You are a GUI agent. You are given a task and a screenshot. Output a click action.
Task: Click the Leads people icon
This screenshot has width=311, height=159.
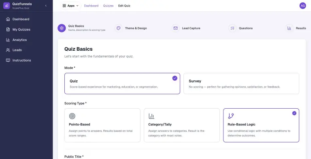(8, 50)
